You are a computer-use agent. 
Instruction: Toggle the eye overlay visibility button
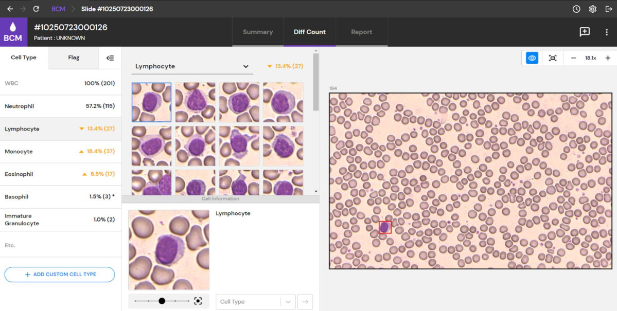pyautogui.click(x=532, y=58)
